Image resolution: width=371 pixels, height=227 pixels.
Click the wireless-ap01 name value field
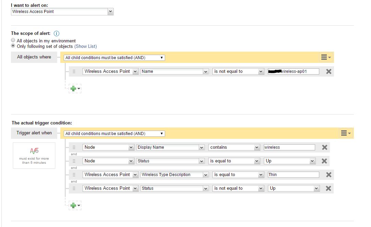(293, 71)
